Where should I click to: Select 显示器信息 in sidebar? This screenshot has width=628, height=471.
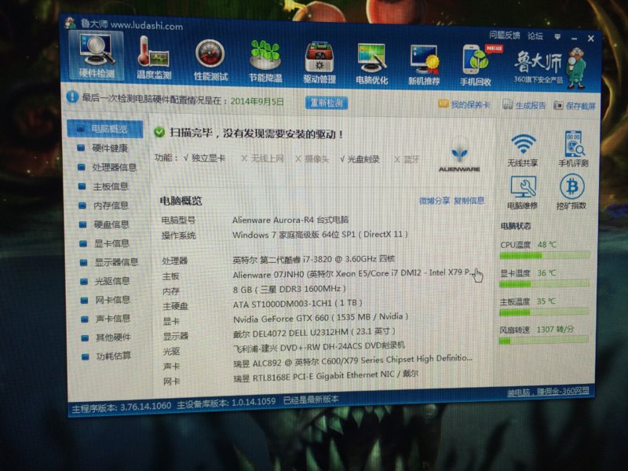[x=108, y=262]
